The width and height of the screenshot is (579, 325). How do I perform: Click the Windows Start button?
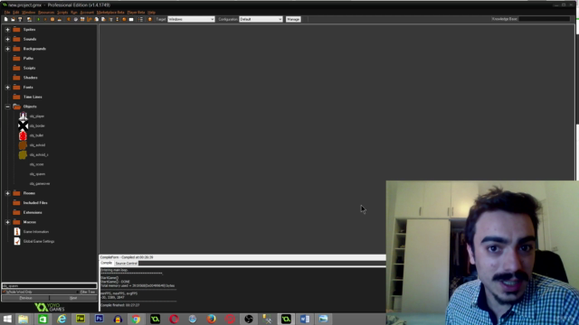(7, 319)
